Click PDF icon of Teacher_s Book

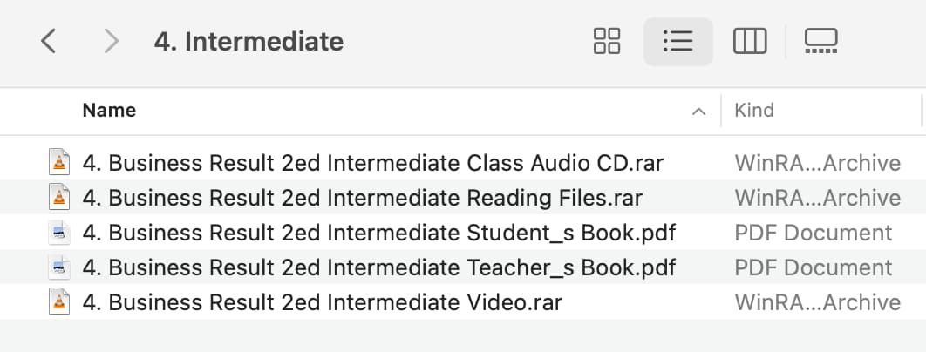click(59, 267)
